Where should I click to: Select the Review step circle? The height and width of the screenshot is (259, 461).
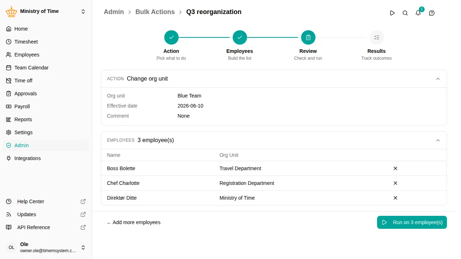(308, 37)
